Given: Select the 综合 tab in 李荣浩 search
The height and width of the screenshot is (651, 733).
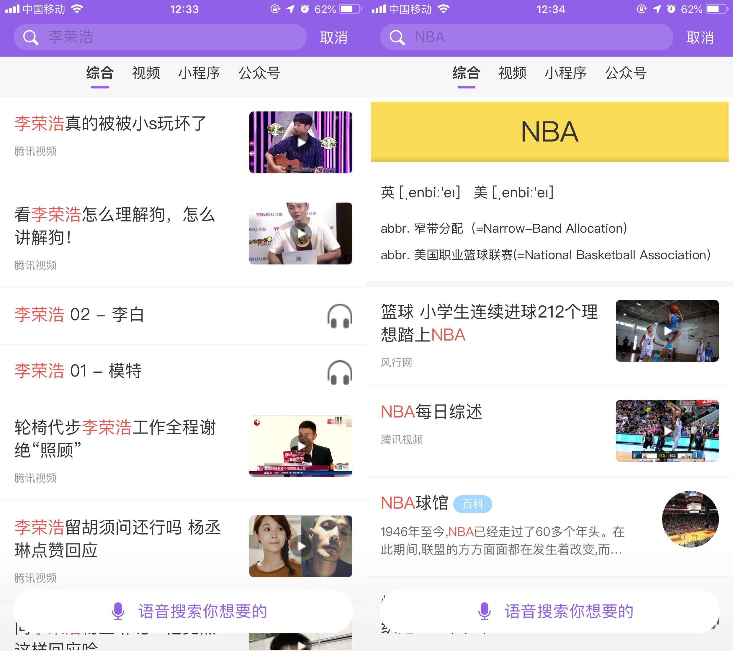Looking at the screenshot, I should 100,73.
